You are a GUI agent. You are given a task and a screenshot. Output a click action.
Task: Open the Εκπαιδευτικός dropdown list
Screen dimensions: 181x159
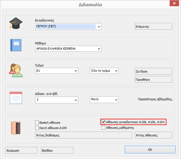(x=99, y=27)
